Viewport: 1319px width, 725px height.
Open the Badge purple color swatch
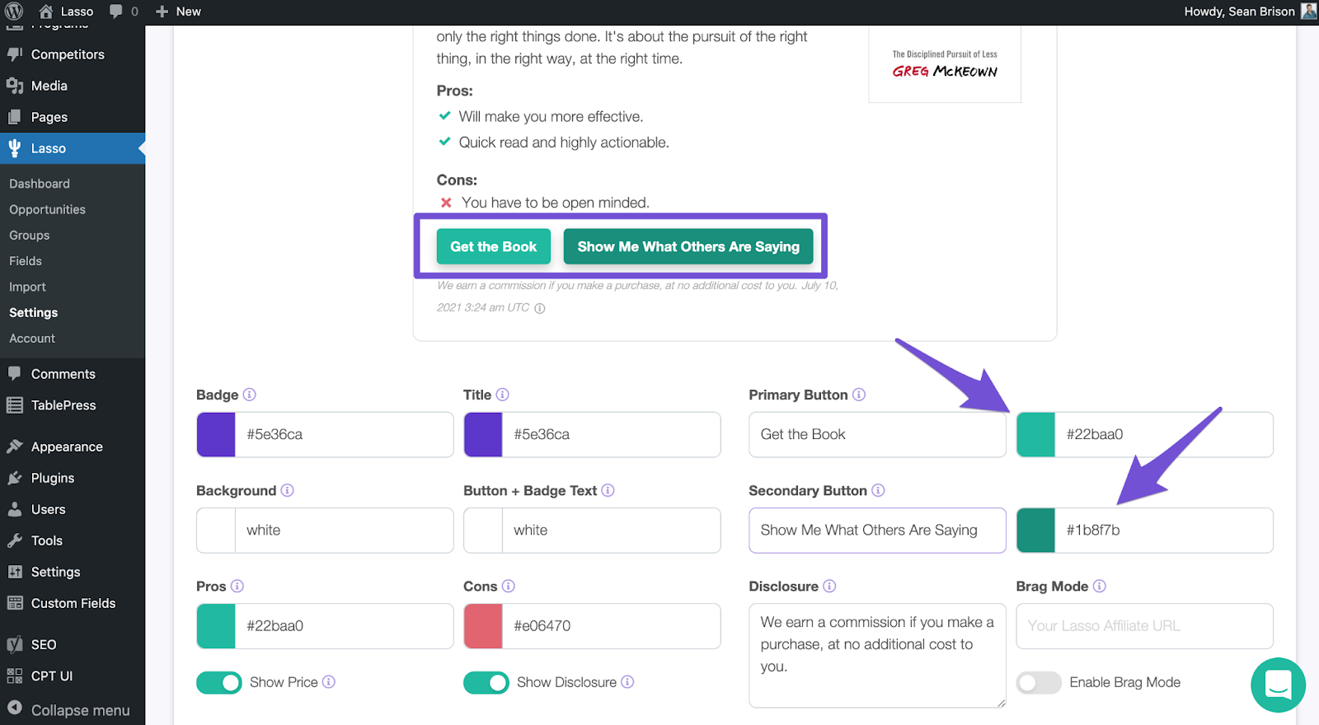pyautogui.click(x=216, y=434)
